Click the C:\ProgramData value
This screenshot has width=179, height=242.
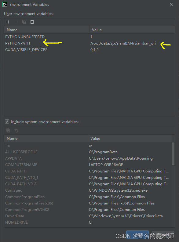(103, 152)
